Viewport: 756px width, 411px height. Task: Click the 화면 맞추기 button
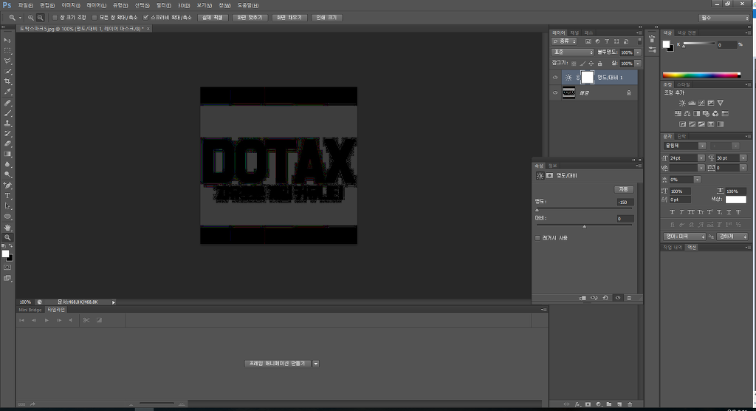[250, 18]
